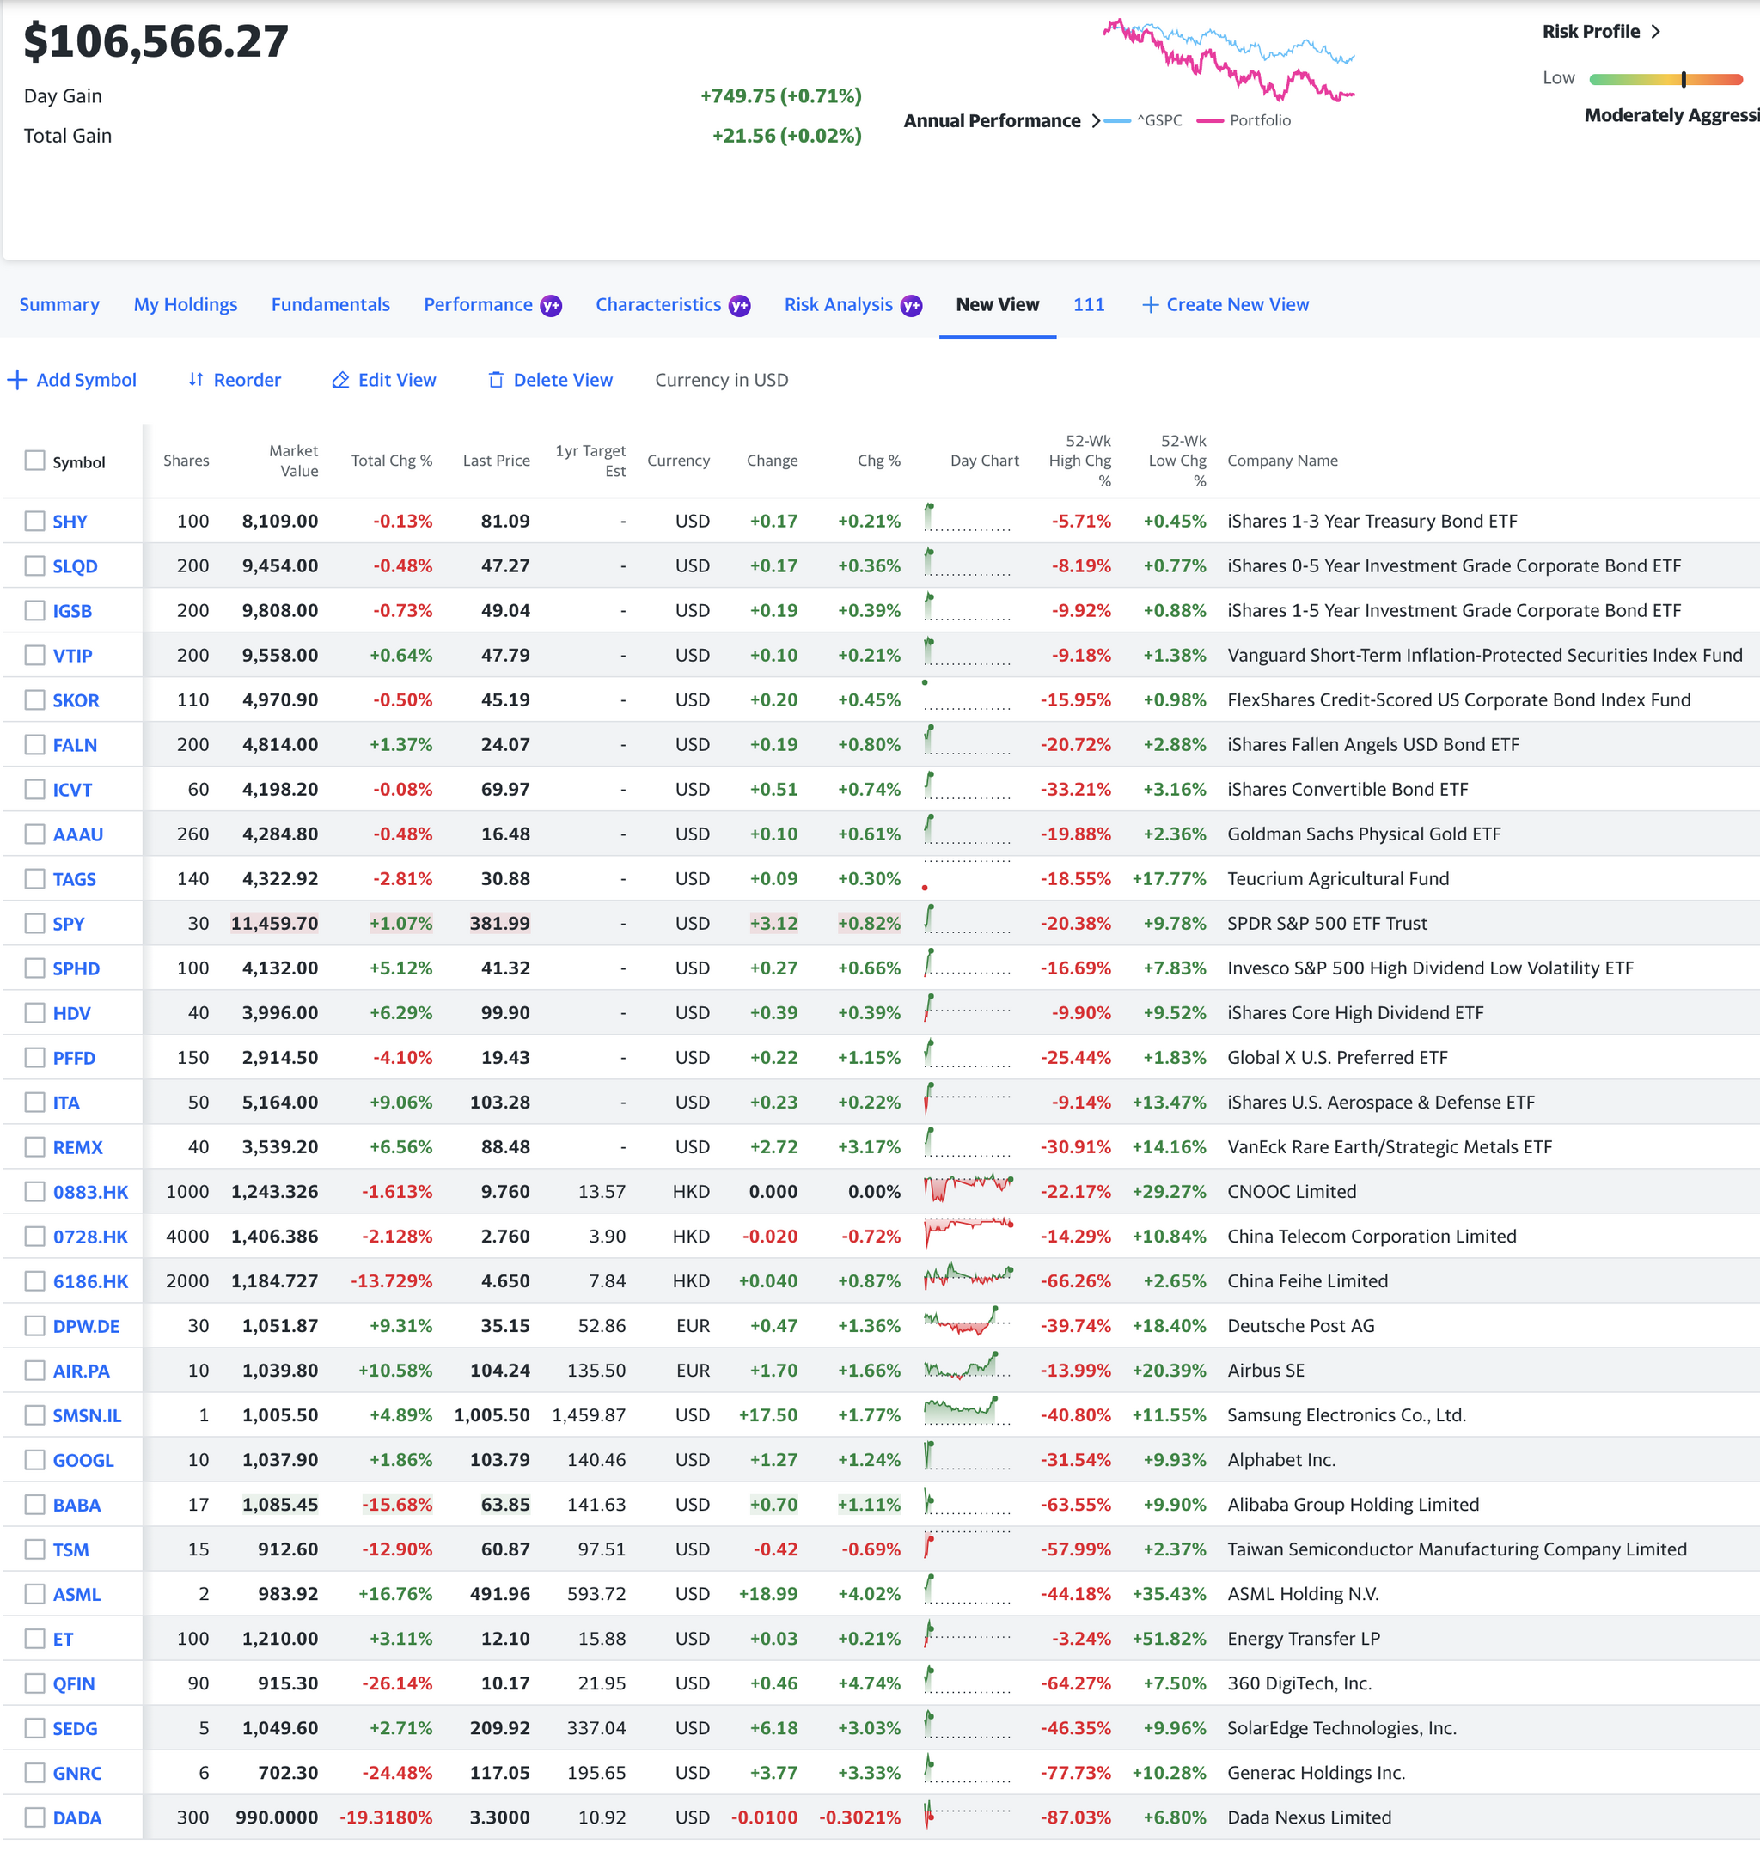Click SPY market value 11,459.70
This screenshot has width=1760, height=1851.
pyautogui.click(x=274, y=923)
